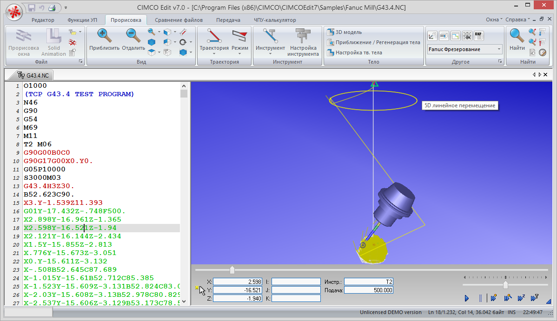Viewport: 557px width, 321px height.
Task: Click the X coordinate field showing 2.598
Action: pos(237,282)
